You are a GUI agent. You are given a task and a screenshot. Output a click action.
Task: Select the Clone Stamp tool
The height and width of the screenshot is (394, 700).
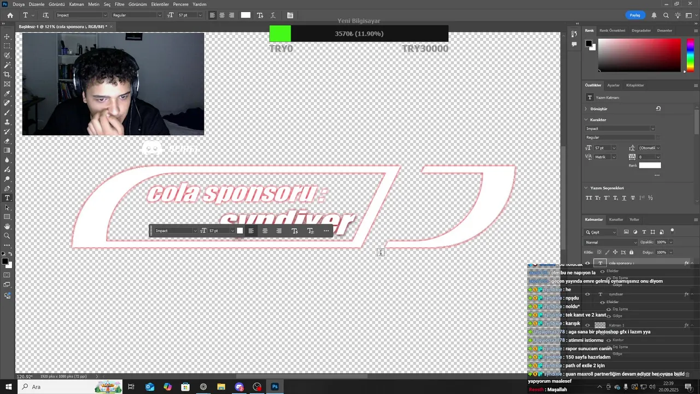pos(7,122)
